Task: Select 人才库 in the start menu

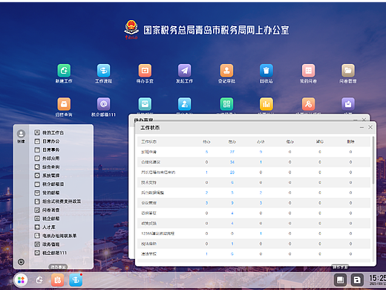Action: [45, 227]
